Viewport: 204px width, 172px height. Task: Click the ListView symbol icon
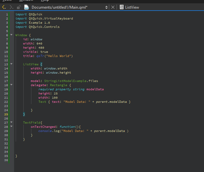(x=121, y=7)
